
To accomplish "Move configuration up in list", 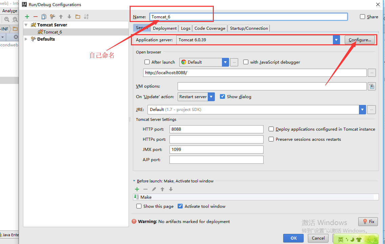I will (61, 17).
